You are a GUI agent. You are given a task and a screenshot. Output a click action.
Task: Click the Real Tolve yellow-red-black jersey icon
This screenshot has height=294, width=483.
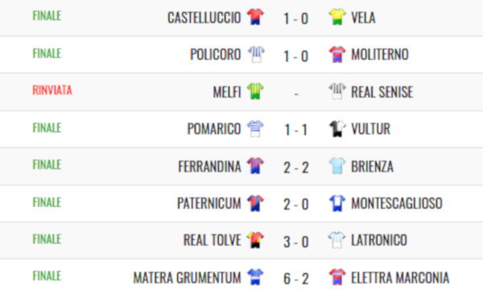click(255, 240)
